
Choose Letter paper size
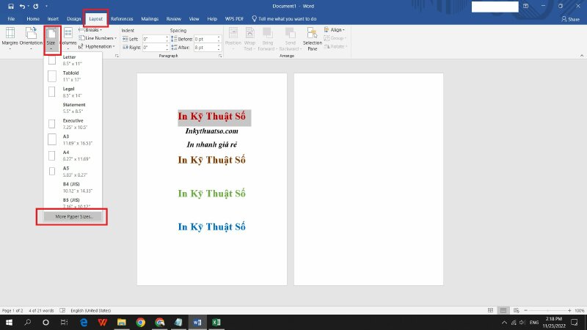pos(73,60)
